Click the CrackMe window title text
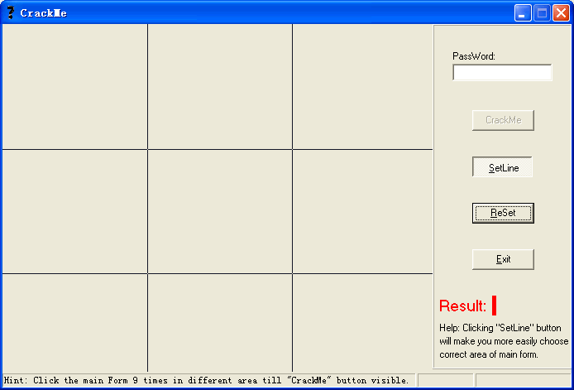The width and height of the screenshot is (574, 390). point(43,13)
